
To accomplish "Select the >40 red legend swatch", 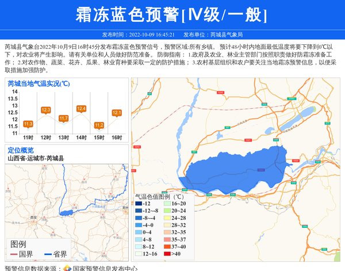I will coord(167,253).
